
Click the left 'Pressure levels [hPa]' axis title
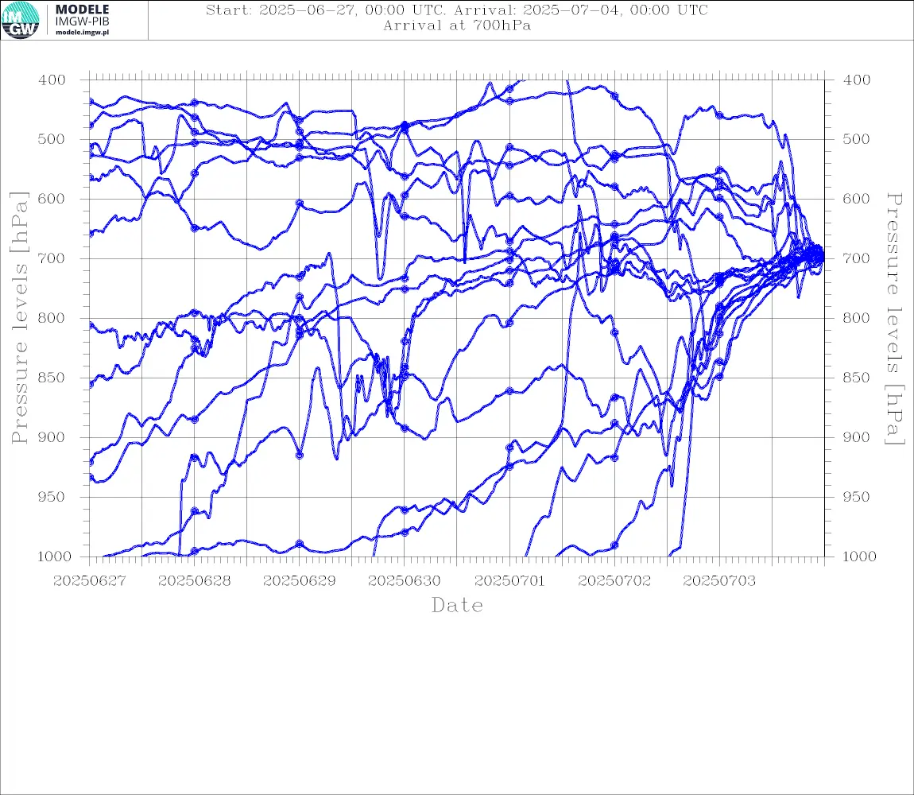click(19, 318)
